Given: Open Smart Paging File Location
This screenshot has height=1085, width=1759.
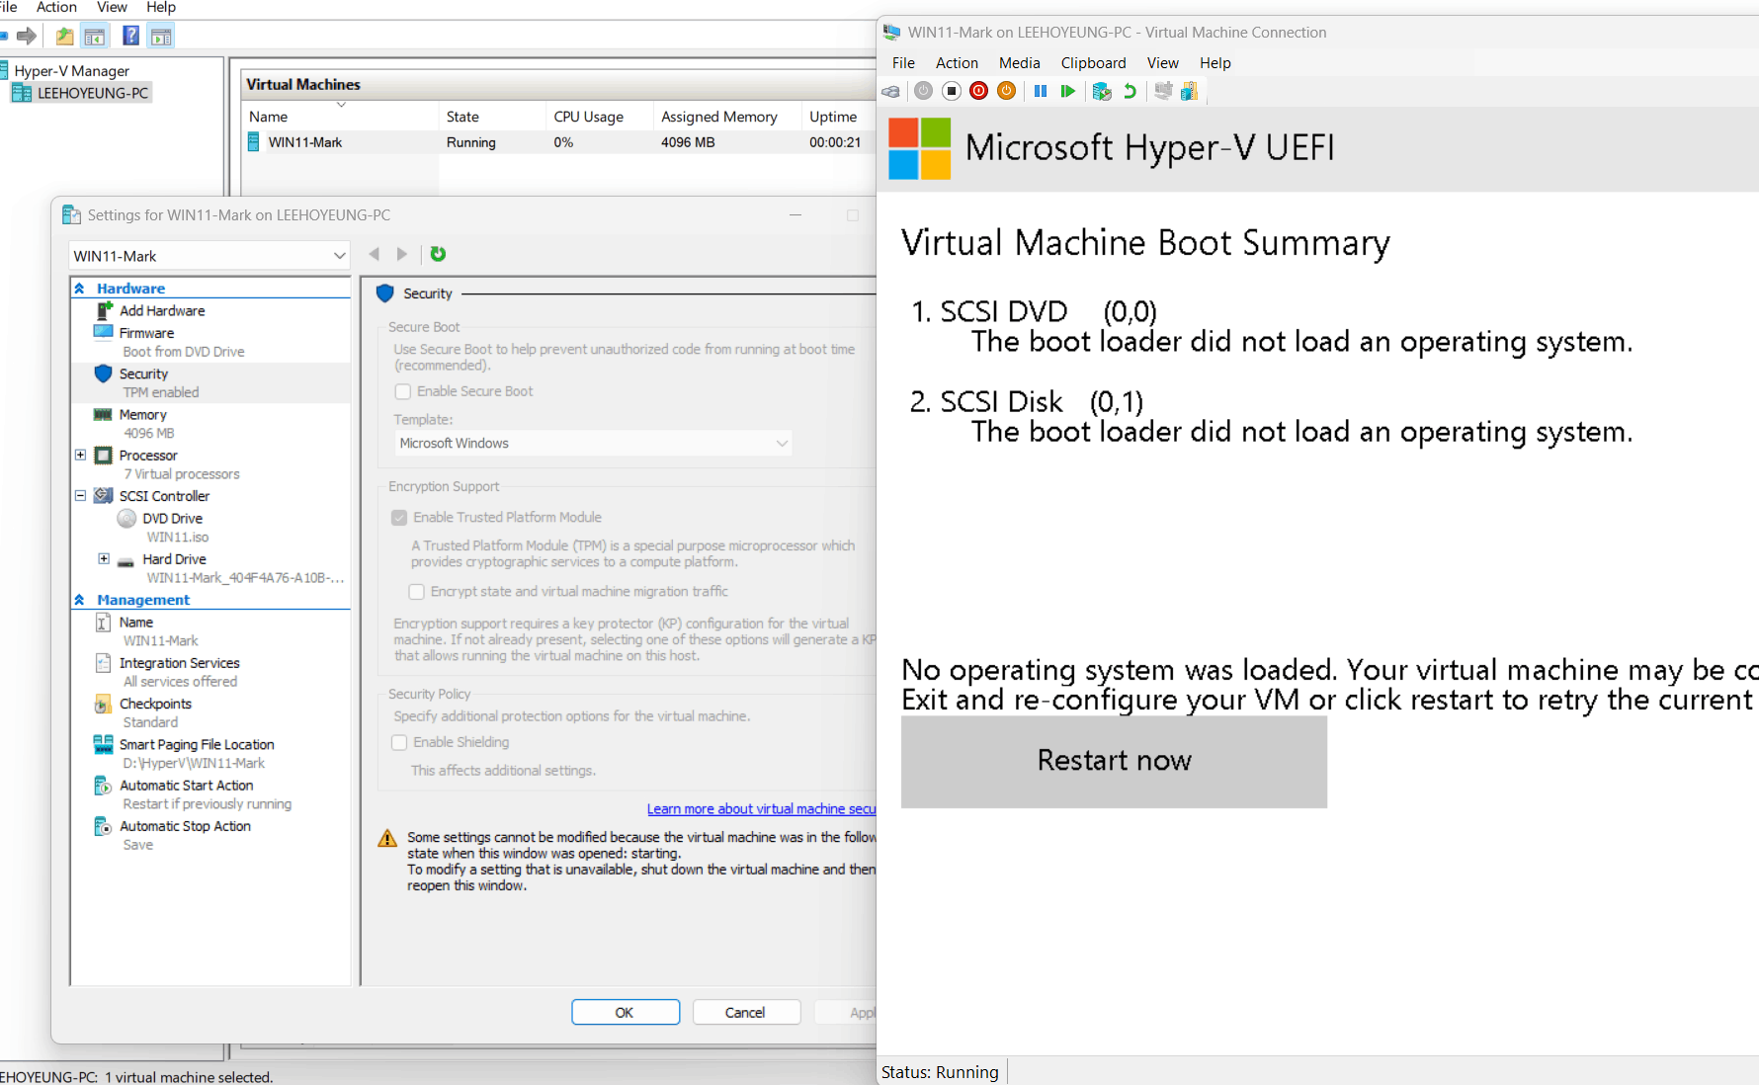Looking at the screenshot, I should click(197, 744).
